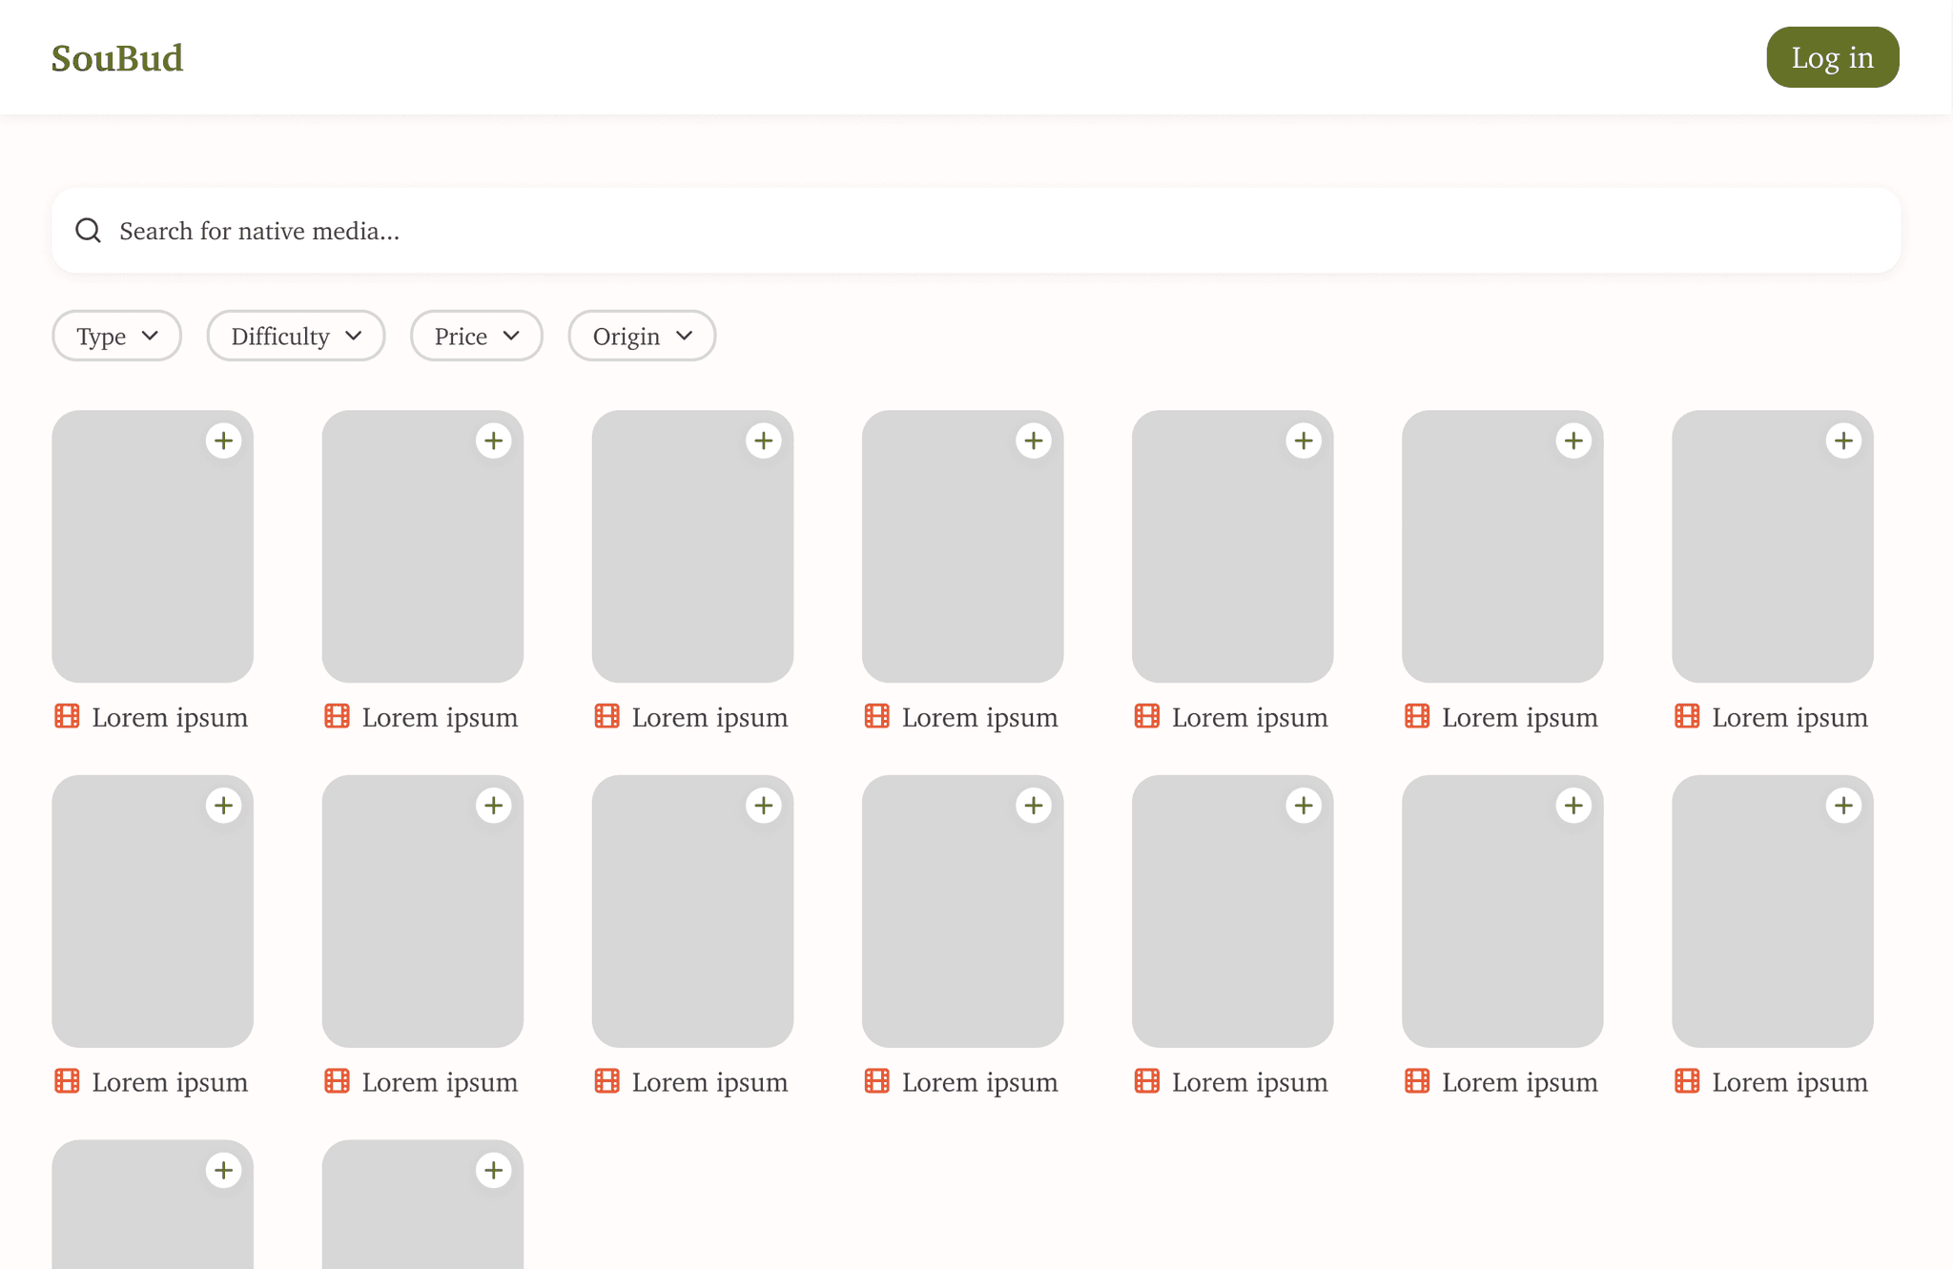The width and height of the screenshot is (1953, 1269).
Task: Click the plus icon on the first card
Action: [224, 440]
